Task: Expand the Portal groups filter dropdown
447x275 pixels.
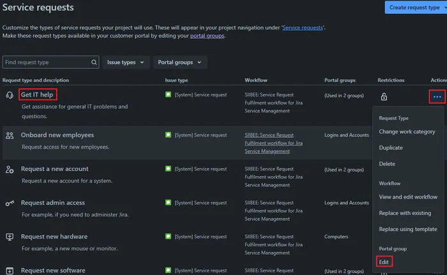Action: (x=179, y=63)
